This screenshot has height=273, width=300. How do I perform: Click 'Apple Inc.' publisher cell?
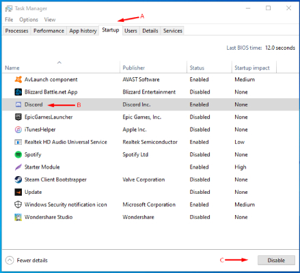[135, 130]
